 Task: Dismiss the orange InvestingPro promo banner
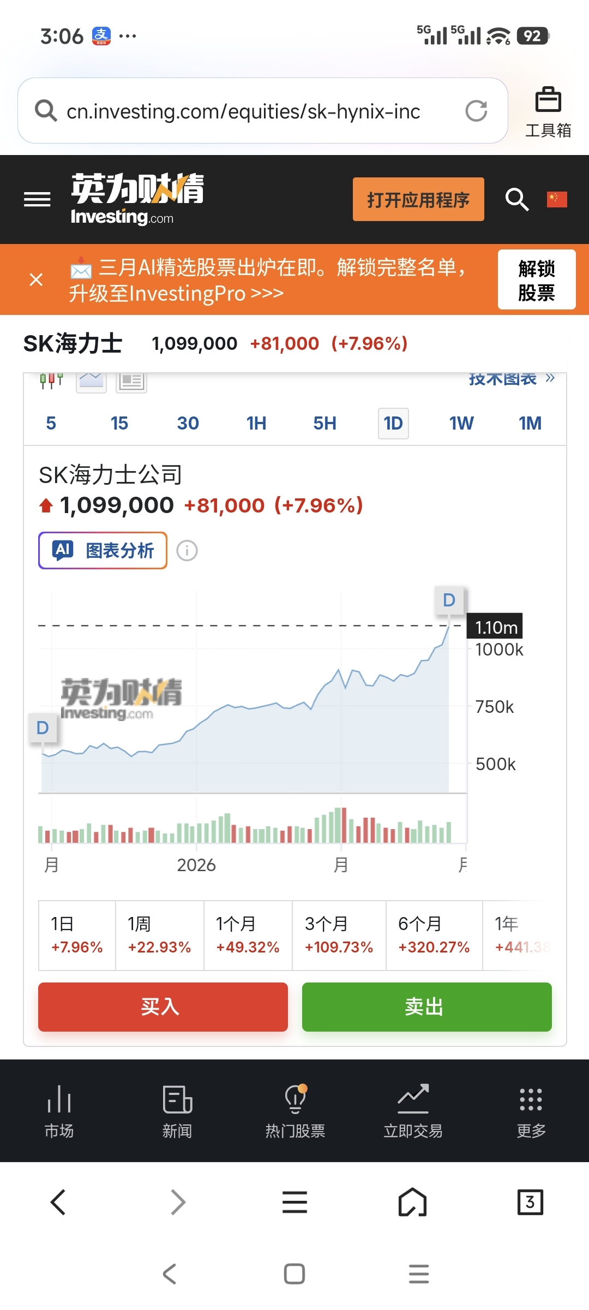tap(36, 280)
